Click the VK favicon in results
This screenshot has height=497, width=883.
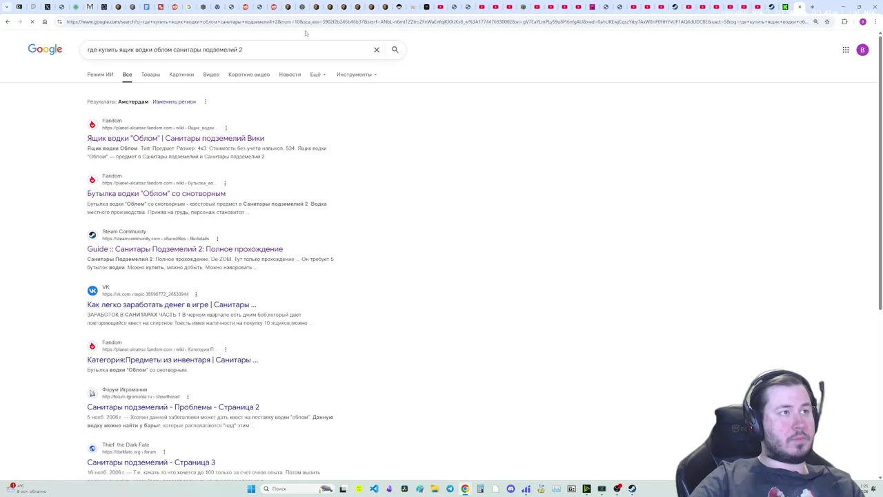pyautogui.click(x=92, y=291)
